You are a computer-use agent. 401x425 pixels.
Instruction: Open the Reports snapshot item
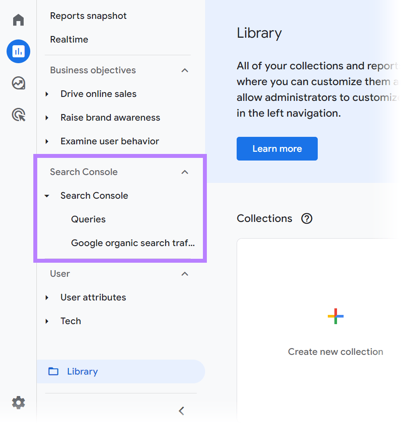(x=88, y=16)
